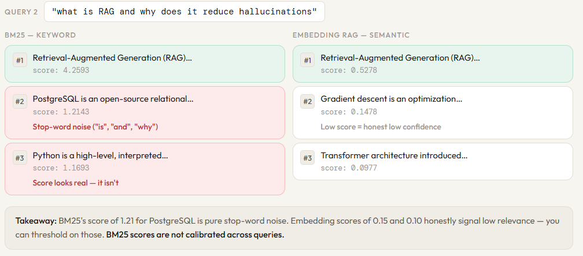Open the Gradient descent optimization result
Image resolution: width=583 pixels, height=256 pixels.
click(x=391, y=99)
